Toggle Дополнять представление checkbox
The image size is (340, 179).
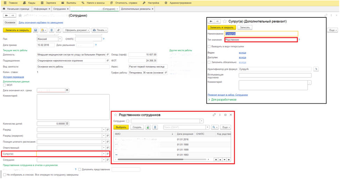point(80,170)
